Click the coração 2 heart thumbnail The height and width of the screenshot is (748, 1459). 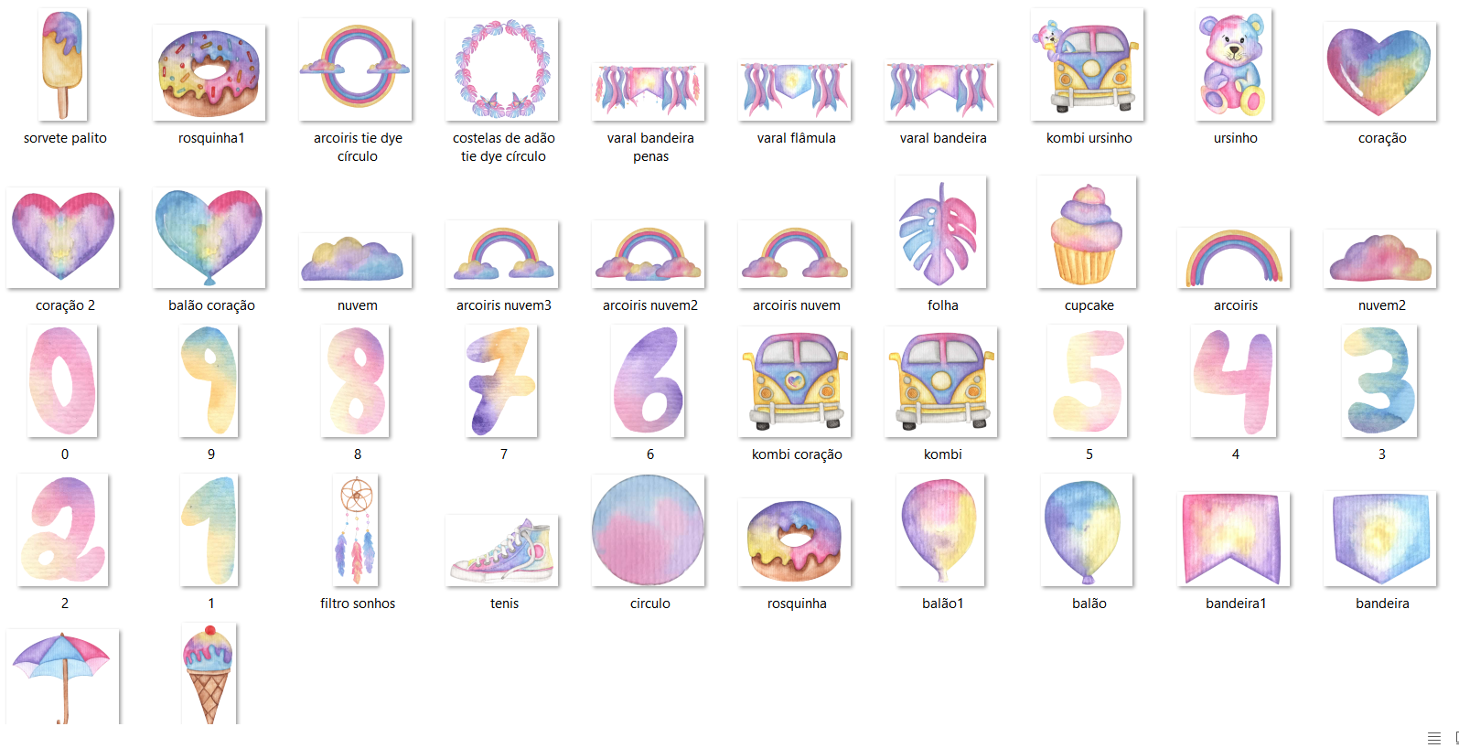coord(63,238)
